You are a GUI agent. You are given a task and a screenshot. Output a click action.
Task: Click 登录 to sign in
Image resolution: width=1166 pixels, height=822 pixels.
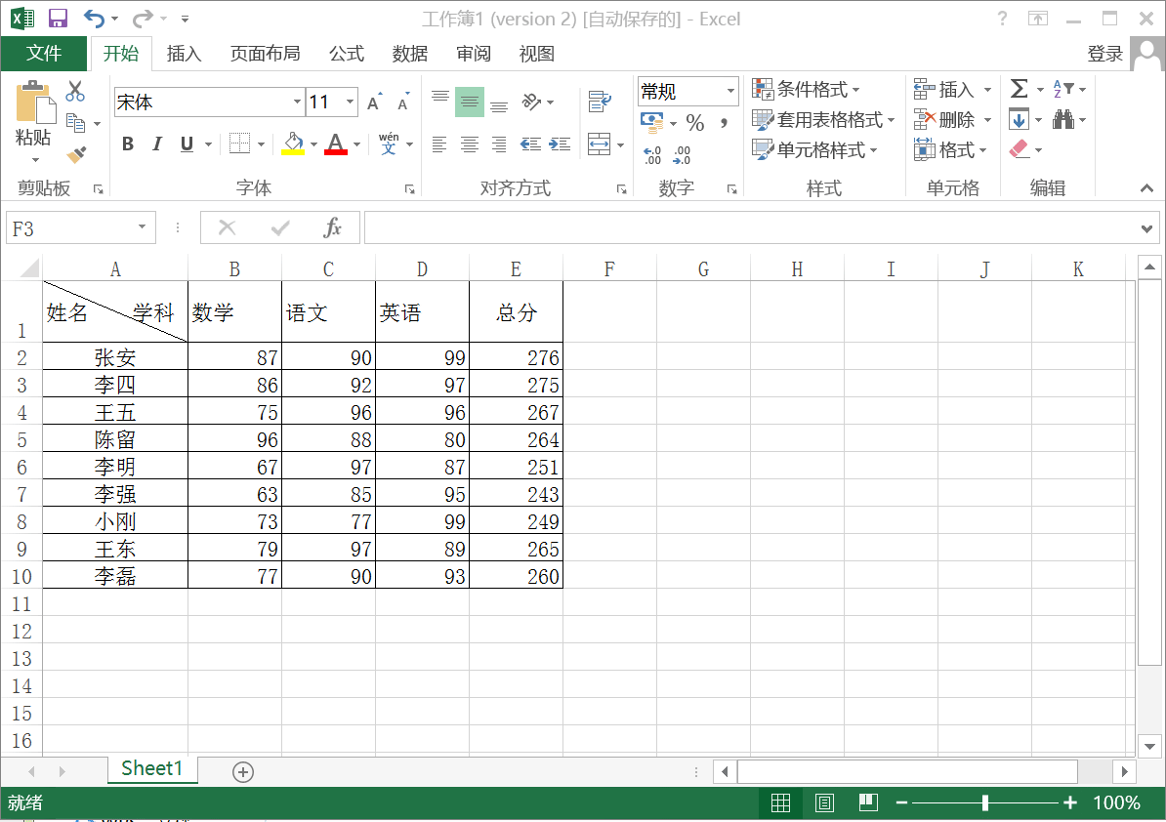(x=1104, y=54)
